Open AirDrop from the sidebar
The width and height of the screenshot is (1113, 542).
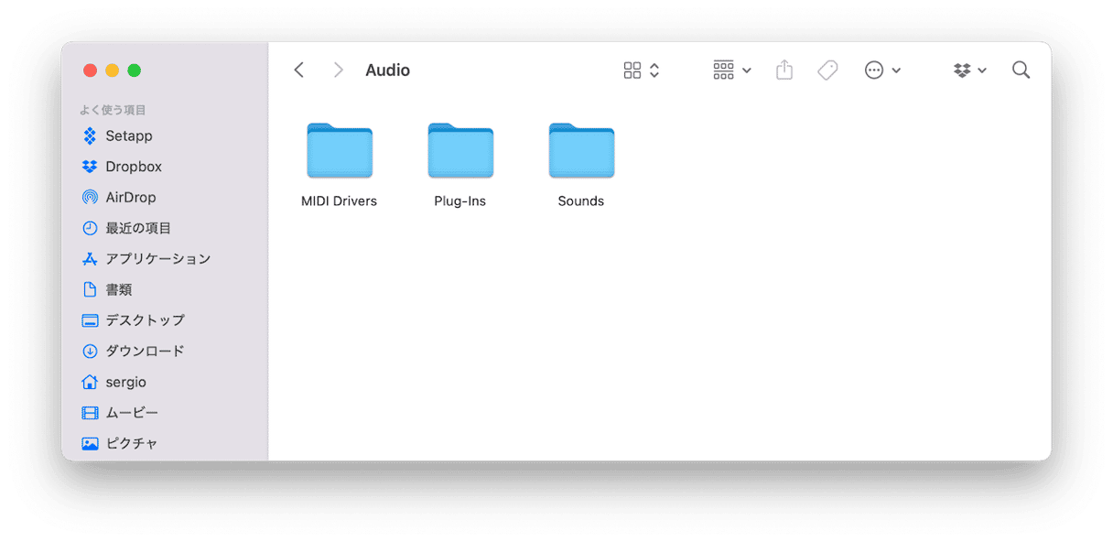(x=130, y=198)
